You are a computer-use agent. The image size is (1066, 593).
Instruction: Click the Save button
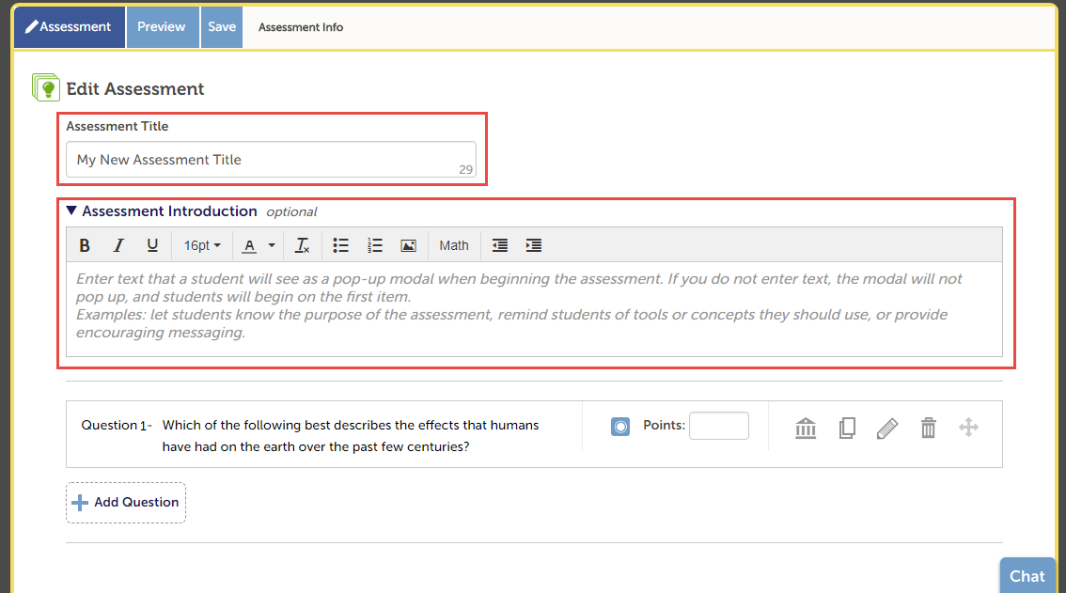click(x=222, y=27)
